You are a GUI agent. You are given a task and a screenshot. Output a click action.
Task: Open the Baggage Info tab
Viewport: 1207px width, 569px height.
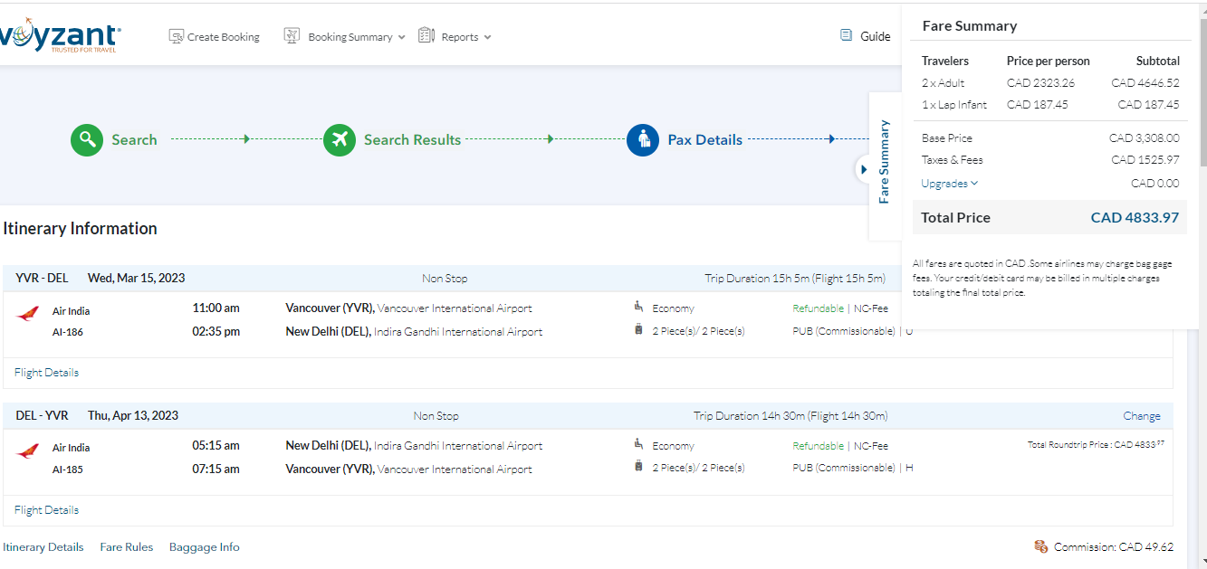click(x=205, y=546)
